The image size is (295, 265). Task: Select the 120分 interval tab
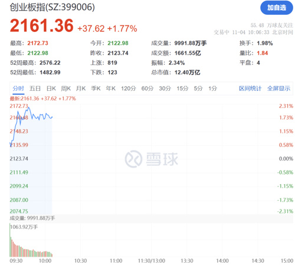[x=129, y=89]
